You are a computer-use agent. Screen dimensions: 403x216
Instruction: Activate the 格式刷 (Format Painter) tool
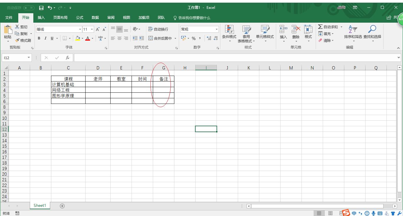point(24,40)
